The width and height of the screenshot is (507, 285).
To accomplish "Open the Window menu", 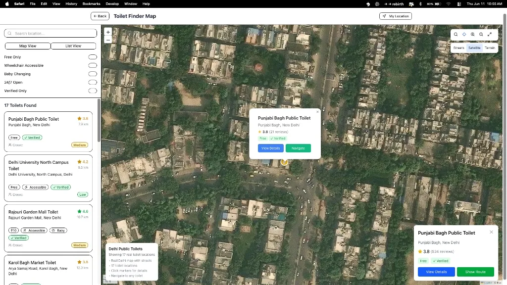I will pyautogui.click(x=131, y=4).
